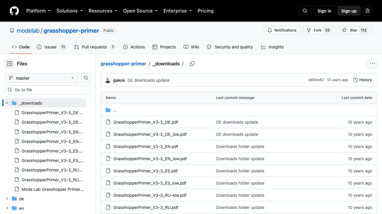Click Downloads folder update message in ES.pdf row
The width and height of the screenshot is (382, 214).
pyautogui.click(x=240, y=171)
